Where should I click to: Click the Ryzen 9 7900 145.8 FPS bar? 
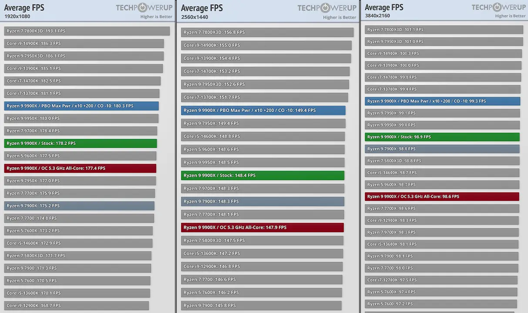pos(261,306)
